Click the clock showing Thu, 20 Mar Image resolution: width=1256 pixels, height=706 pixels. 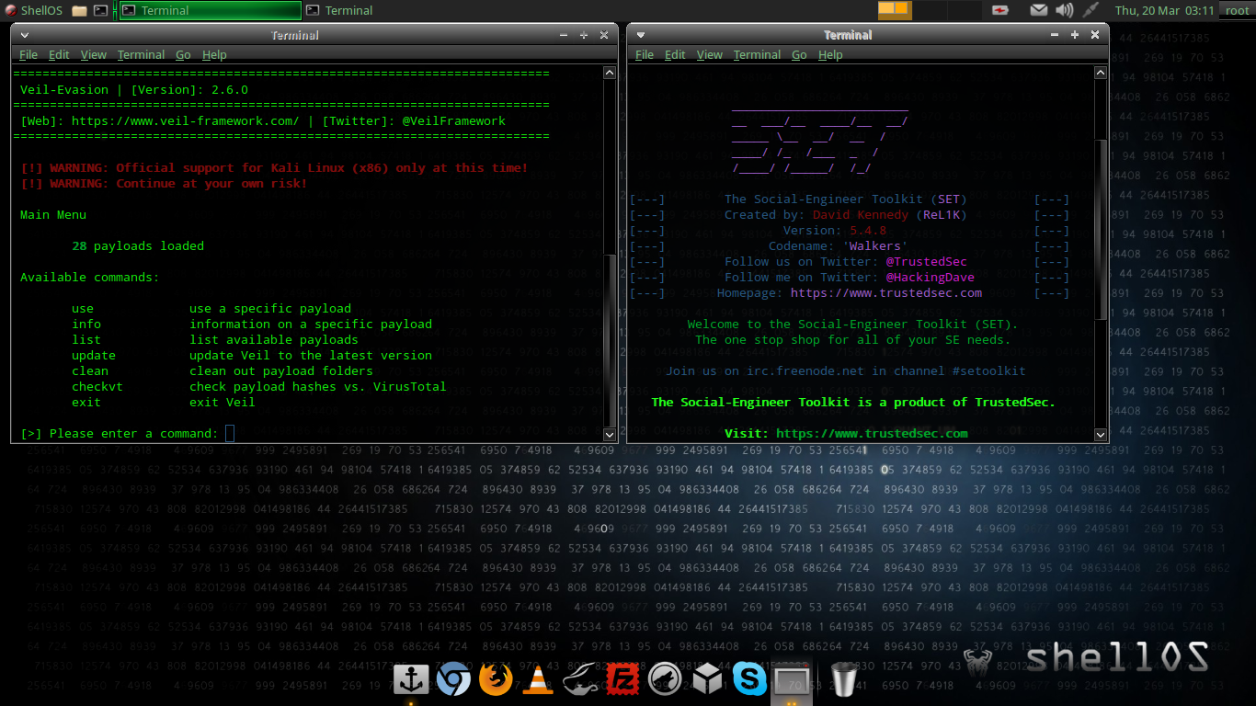point(1164,10)
